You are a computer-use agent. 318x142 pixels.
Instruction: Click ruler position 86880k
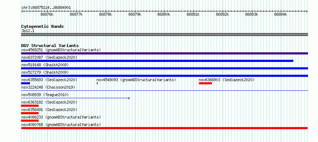(164, 14)
